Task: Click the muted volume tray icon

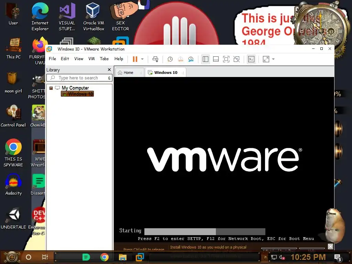Action: tap(282, 257)
